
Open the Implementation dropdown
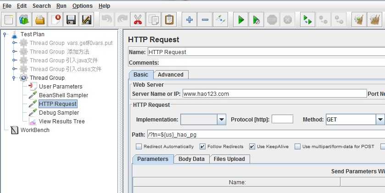(222, 120)
